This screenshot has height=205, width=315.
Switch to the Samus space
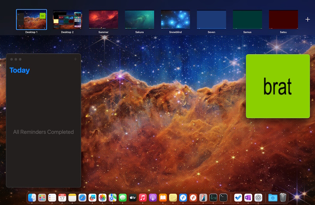[x=247, y=19]
